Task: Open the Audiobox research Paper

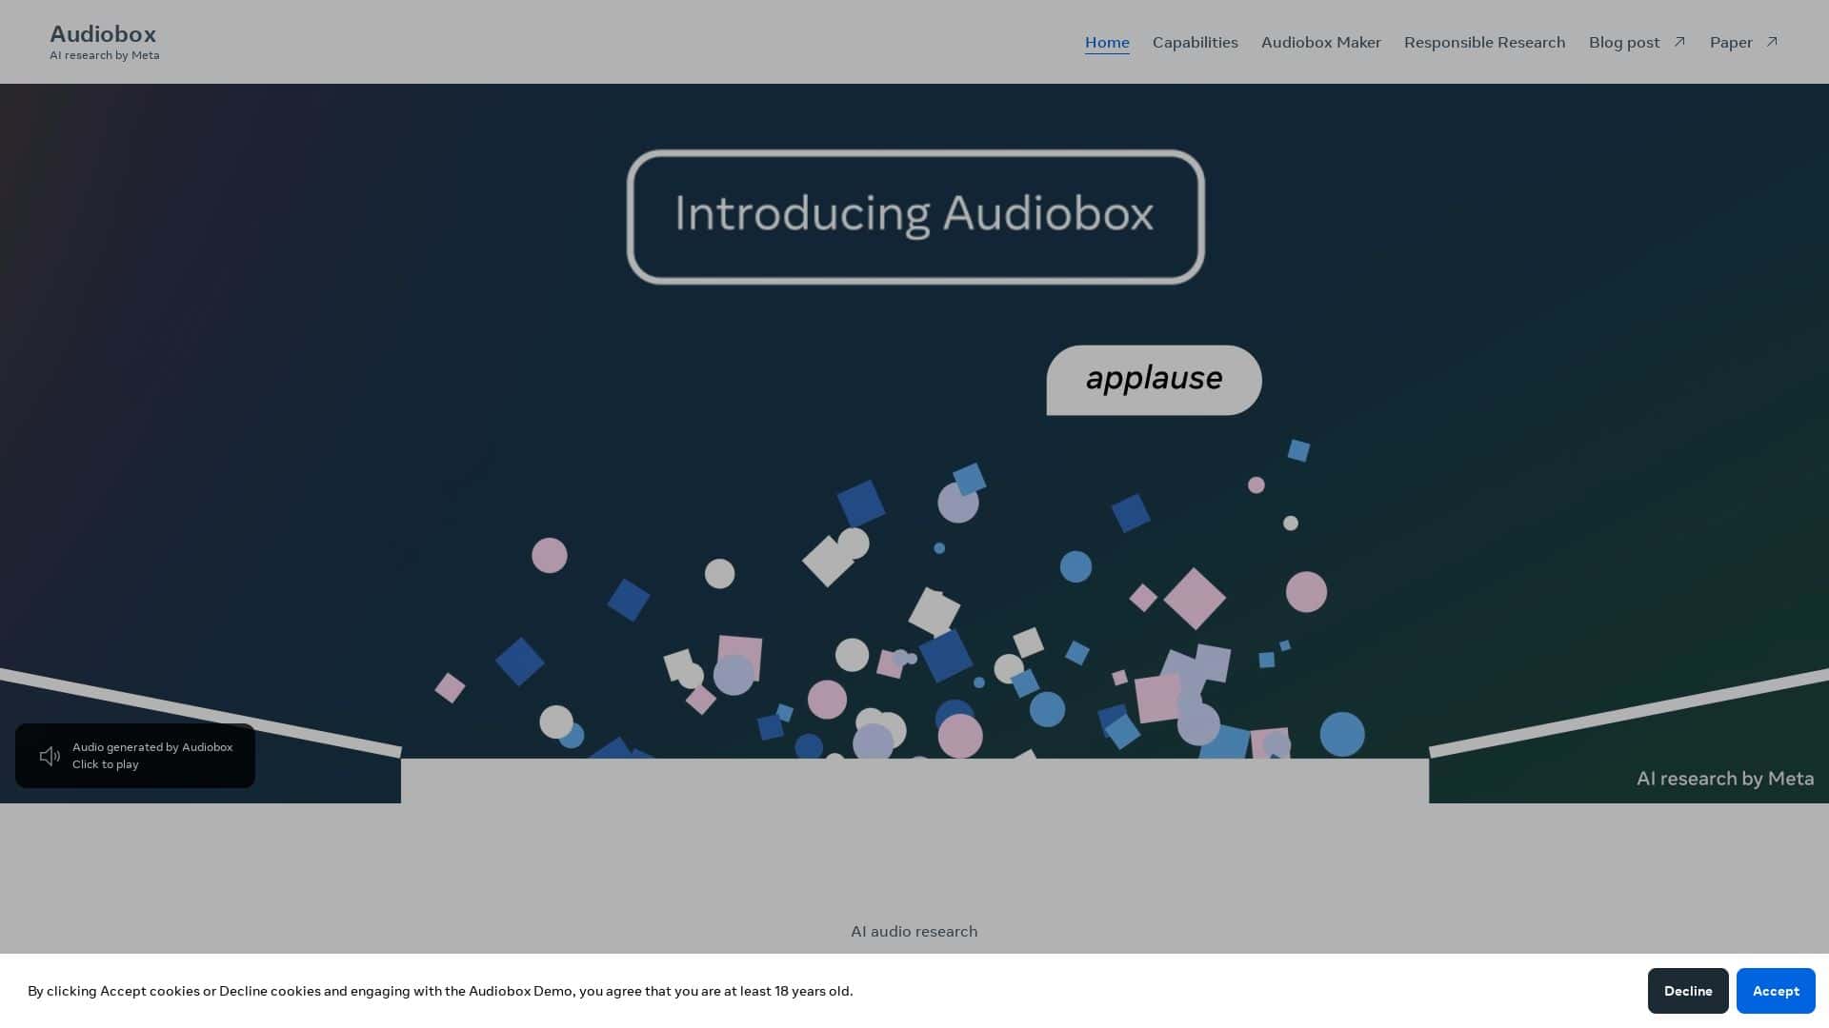Action: (x=1731, y=42)
